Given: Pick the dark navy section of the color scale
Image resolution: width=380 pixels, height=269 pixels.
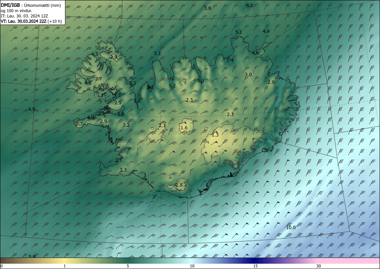Looking at the screenshot, I should pyautogui.click(x=255, y=261).
